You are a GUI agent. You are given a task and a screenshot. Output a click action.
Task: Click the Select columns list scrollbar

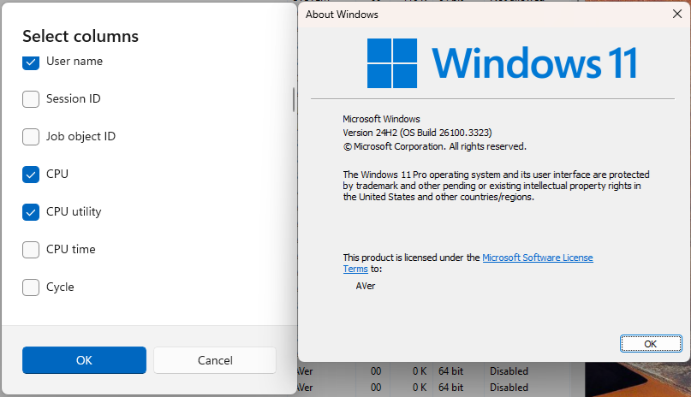click(294, 99)
